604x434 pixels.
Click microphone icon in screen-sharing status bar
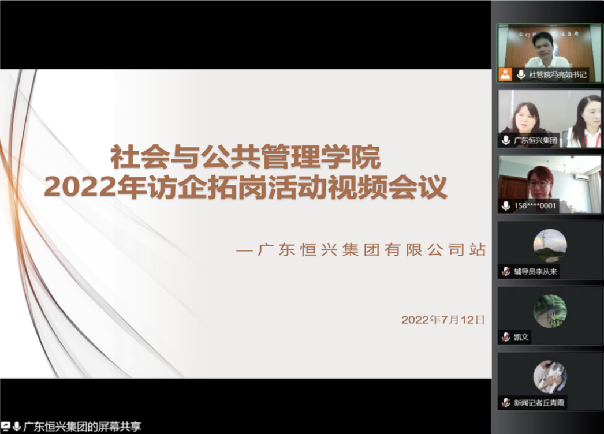(x=17, y=426)
